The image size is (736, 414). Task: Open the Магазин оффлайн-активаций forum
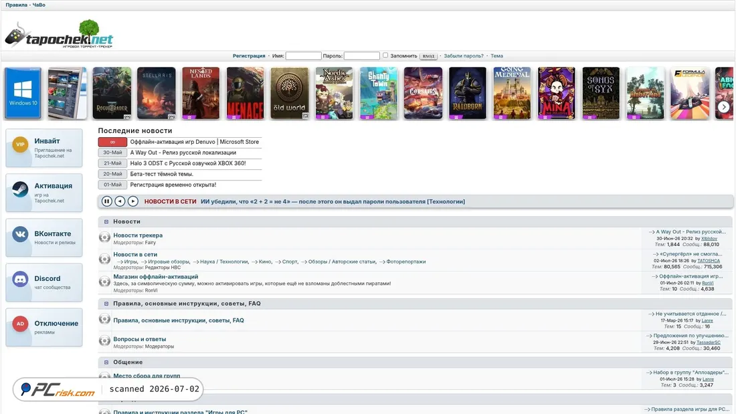point(155,277)
